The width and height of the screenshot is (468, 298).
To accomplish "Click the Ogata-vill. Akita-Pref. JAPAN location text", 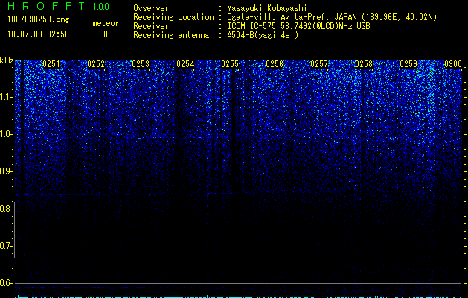I will click(x=332, y=17).
